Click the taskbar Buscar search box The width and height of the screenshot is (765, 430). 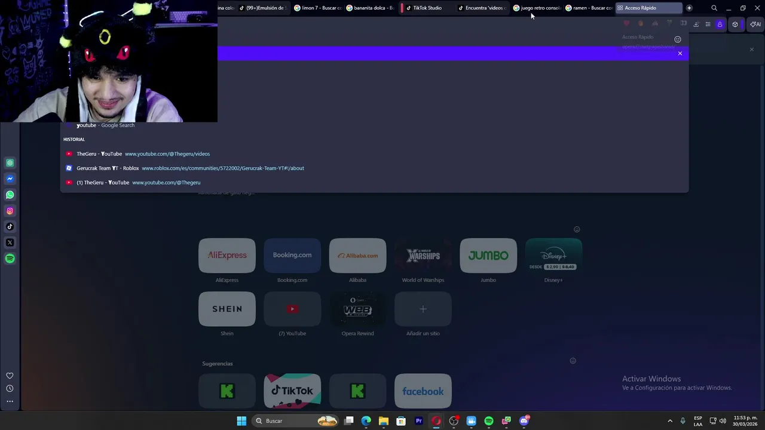tap(296, 421)
